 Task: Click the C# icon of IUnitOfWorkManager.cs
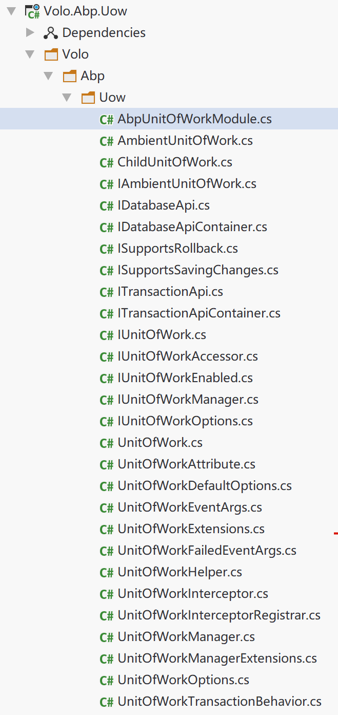click(x=107, y=400)
